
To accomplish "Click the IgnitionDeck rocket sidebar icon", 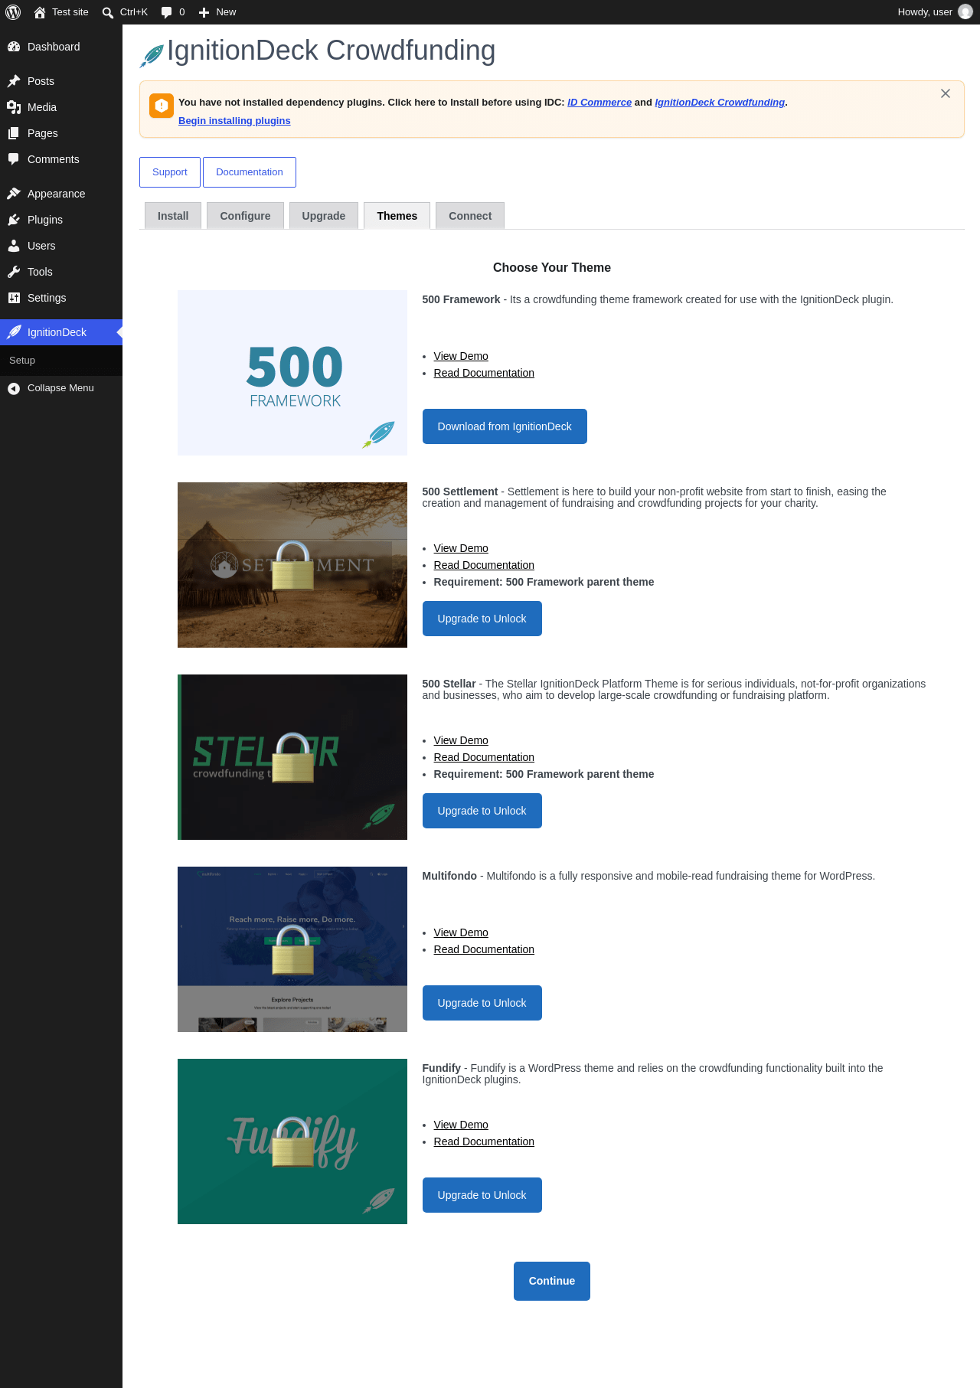I will (14, 332).
